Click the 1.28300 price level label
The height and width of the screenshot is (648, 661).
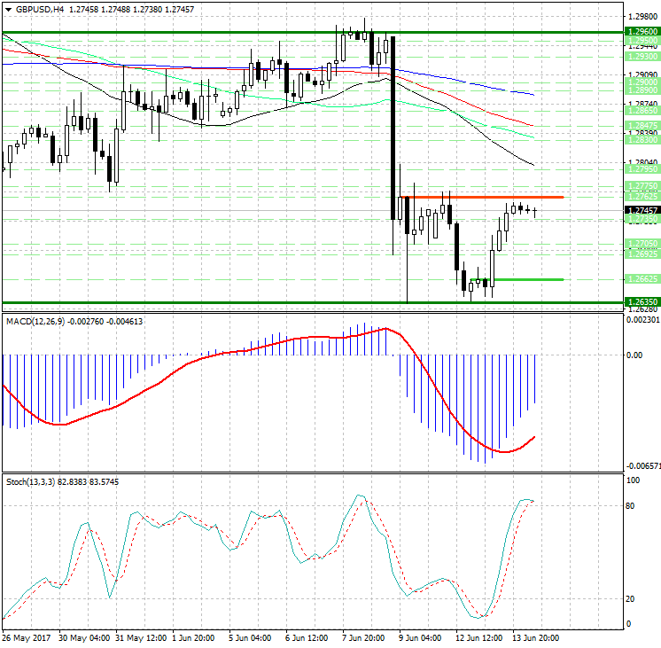[642, 140]
